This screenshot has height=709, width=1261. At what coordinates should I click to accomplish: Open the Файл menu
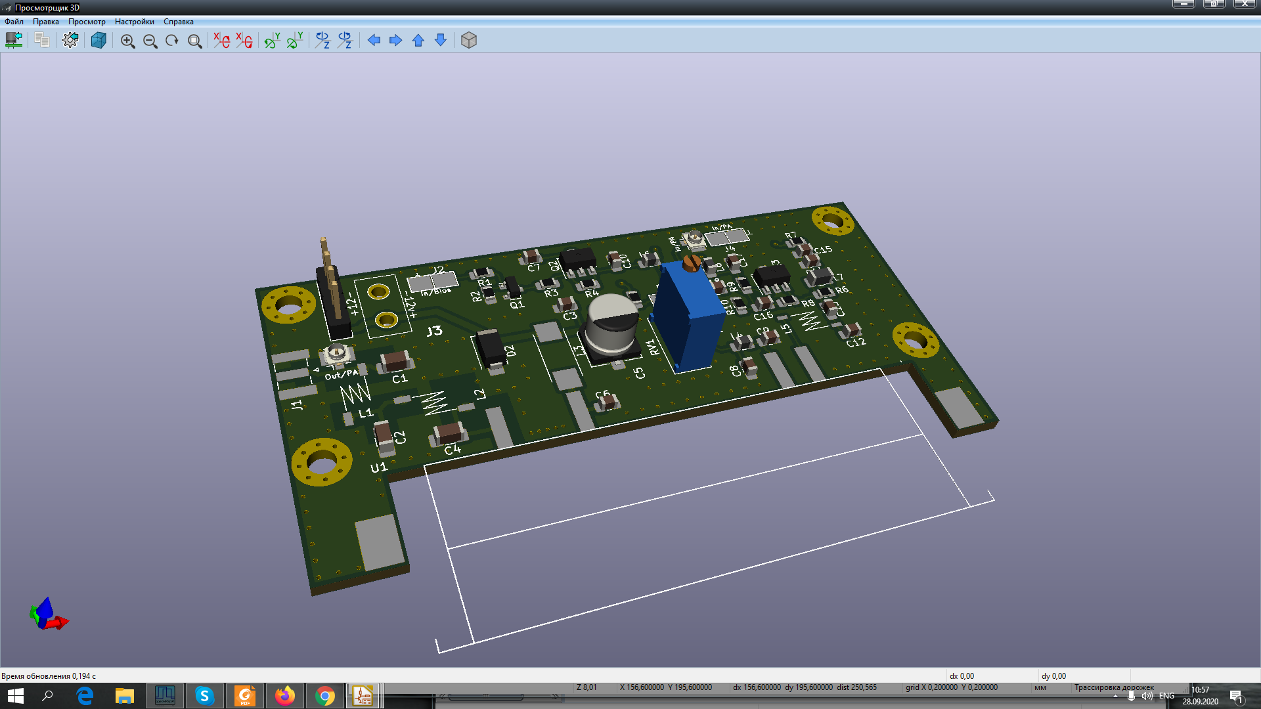[14, 22]
